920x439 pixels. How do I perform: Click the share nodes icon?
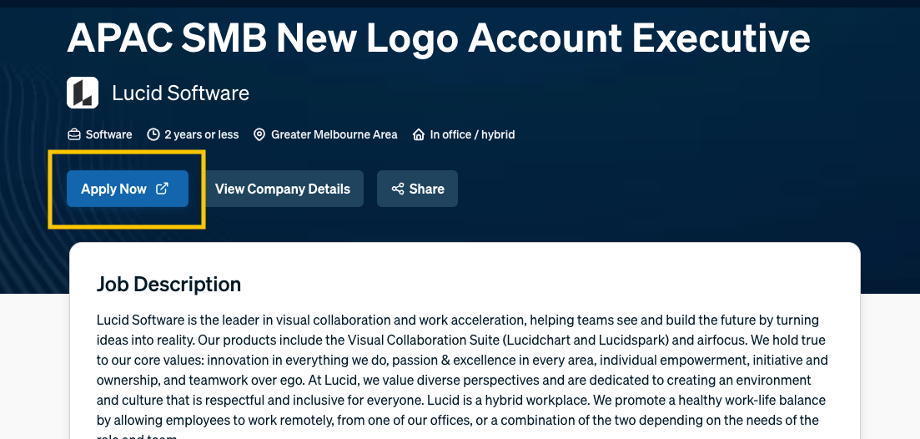pos(398,189)
